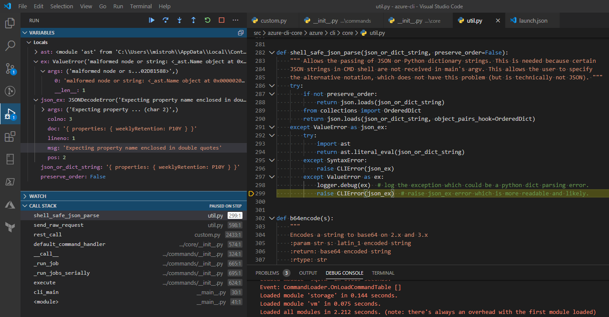This screenshot has height=317, width=609.
Task: Expand the ast variable in Locals
Action: coord(36,52)
